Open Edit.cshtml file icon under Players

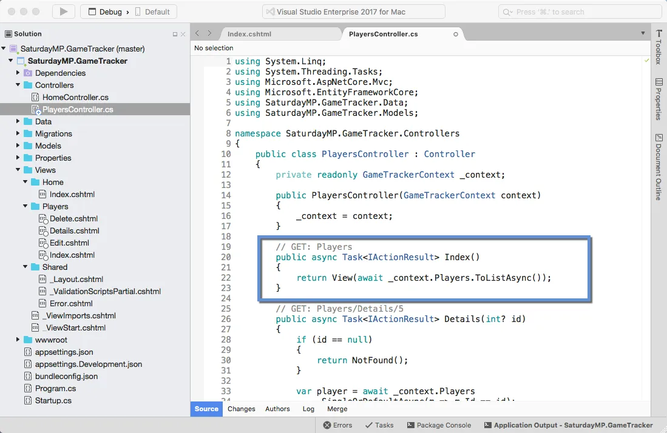pyautogui.click(x=43, y=243)
